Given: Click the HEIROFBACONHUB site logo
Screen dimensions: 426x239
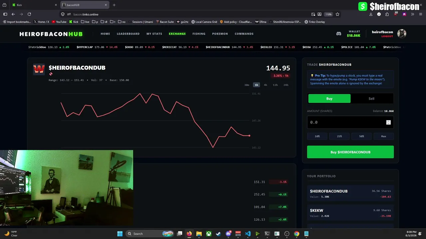Looking at the screenshot, I should click(51, 34).
